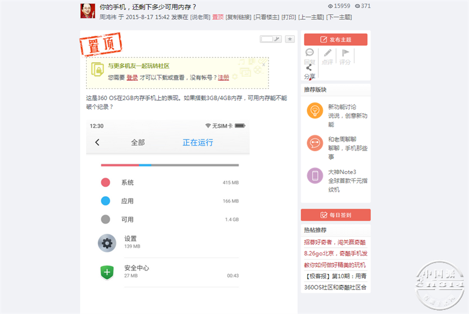Click the memory usage bar
The height and width of the screenshot is (314, 469).
pyautogui.click(x=169, y=165)
